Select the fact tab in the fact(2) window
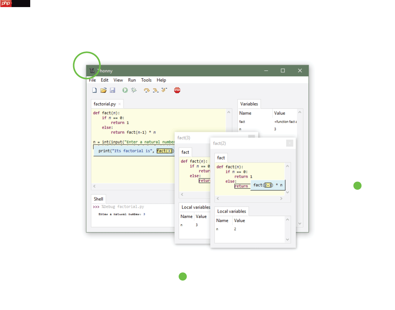Image resolution: width=395 pixels, height=310 pixels. (x=221, y=158)
